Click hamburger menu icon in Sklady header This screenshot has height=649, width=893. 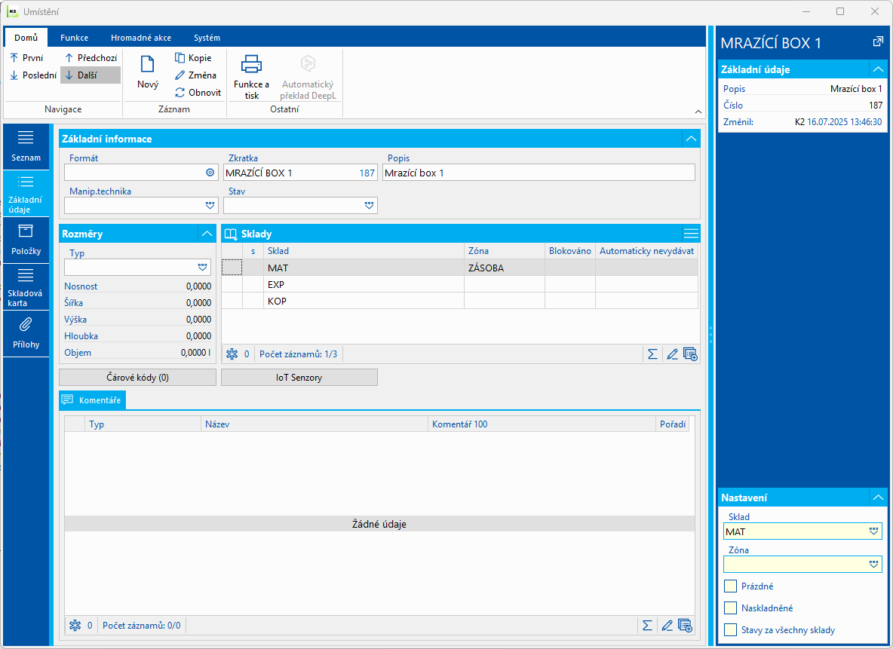click(691, 234)
